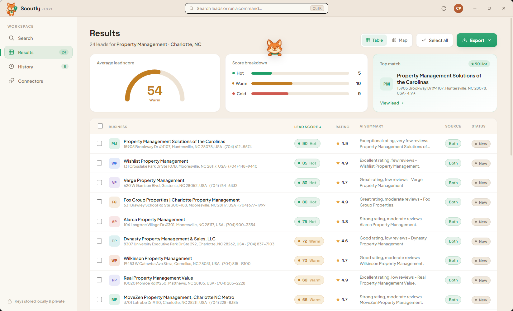Open New status dropdown for Wilkinson Property Management
The image size is (513, 311).
pos(481,261)
